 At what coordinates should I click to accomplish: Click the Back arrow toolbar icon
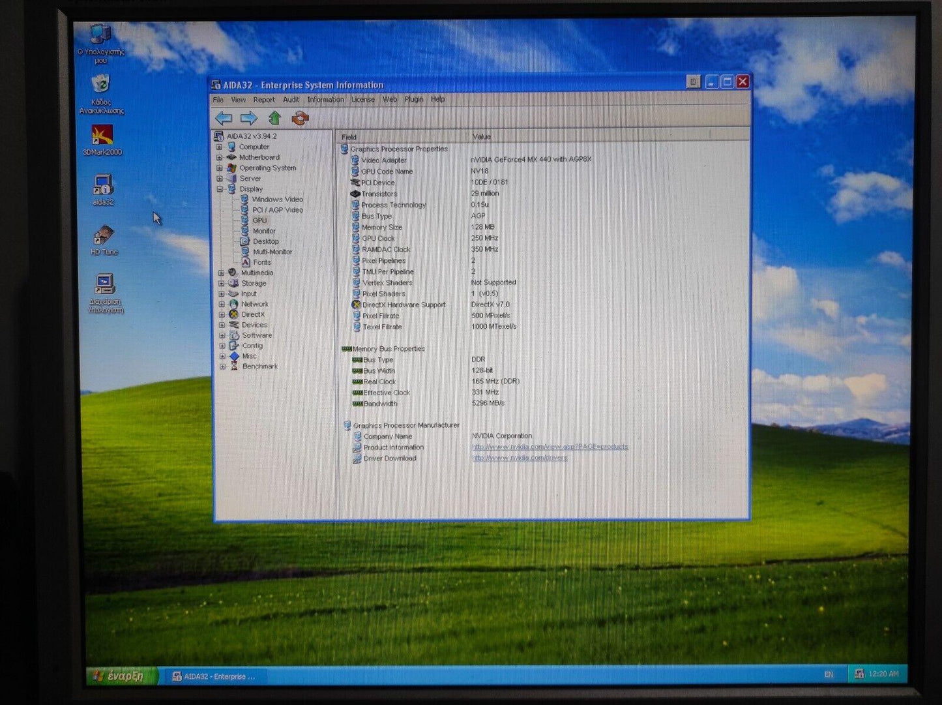224,118
